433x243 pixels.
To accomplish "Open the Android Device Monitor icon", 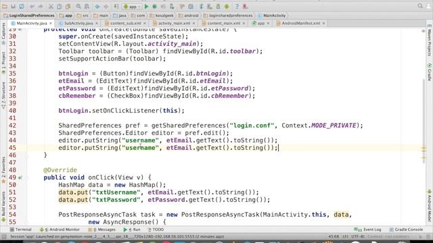I will [x=227, y=6].
